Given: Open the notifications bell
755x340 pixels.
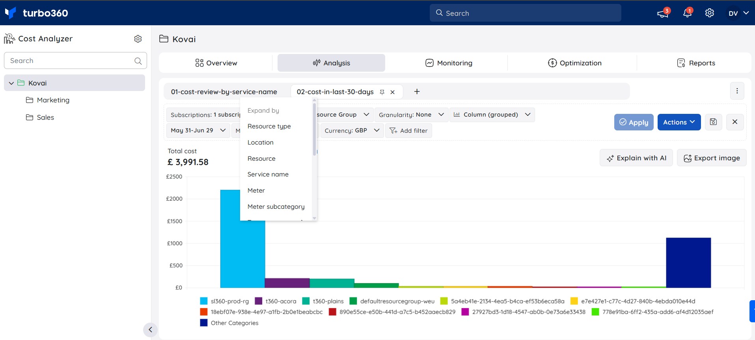Looking at the screenshot, I should (x=687, y=13).
